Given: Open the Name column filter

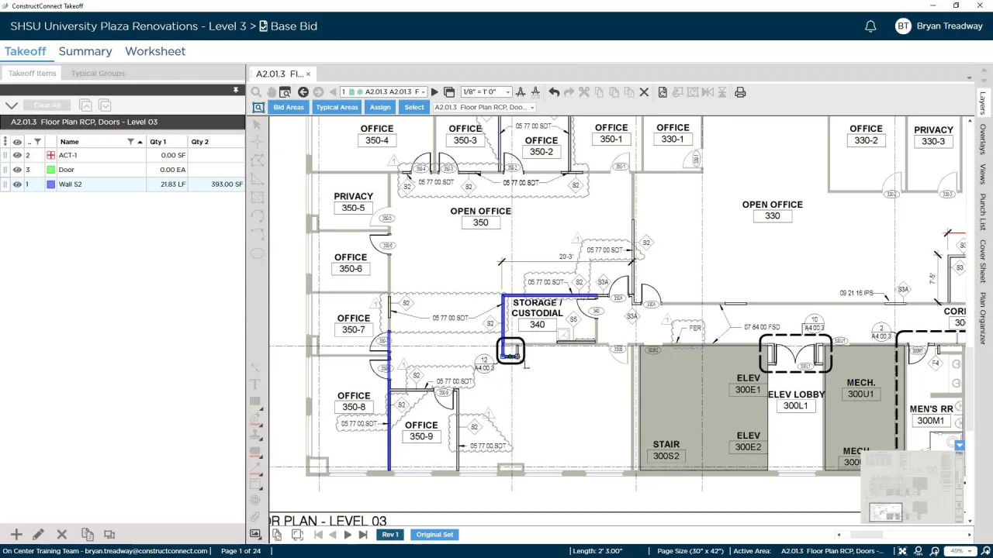Looking at the screenshot, I should tap(130, 142).
